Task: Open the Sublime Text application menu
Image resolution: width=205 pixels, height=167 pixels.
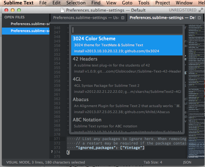Action: tap(19, 3)
